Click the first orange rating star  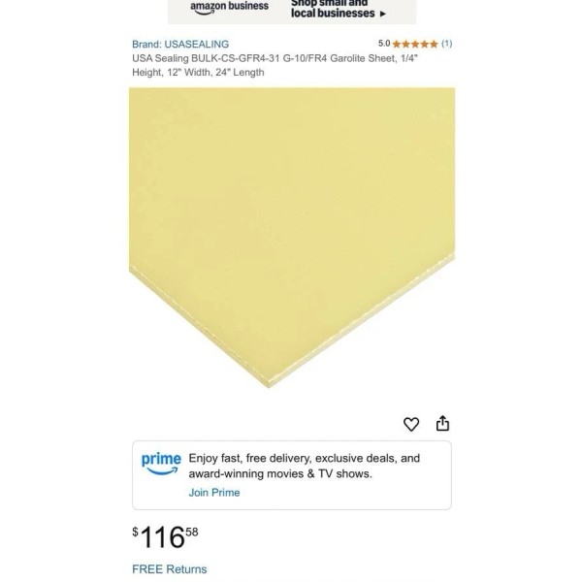[x=397, y=45]
